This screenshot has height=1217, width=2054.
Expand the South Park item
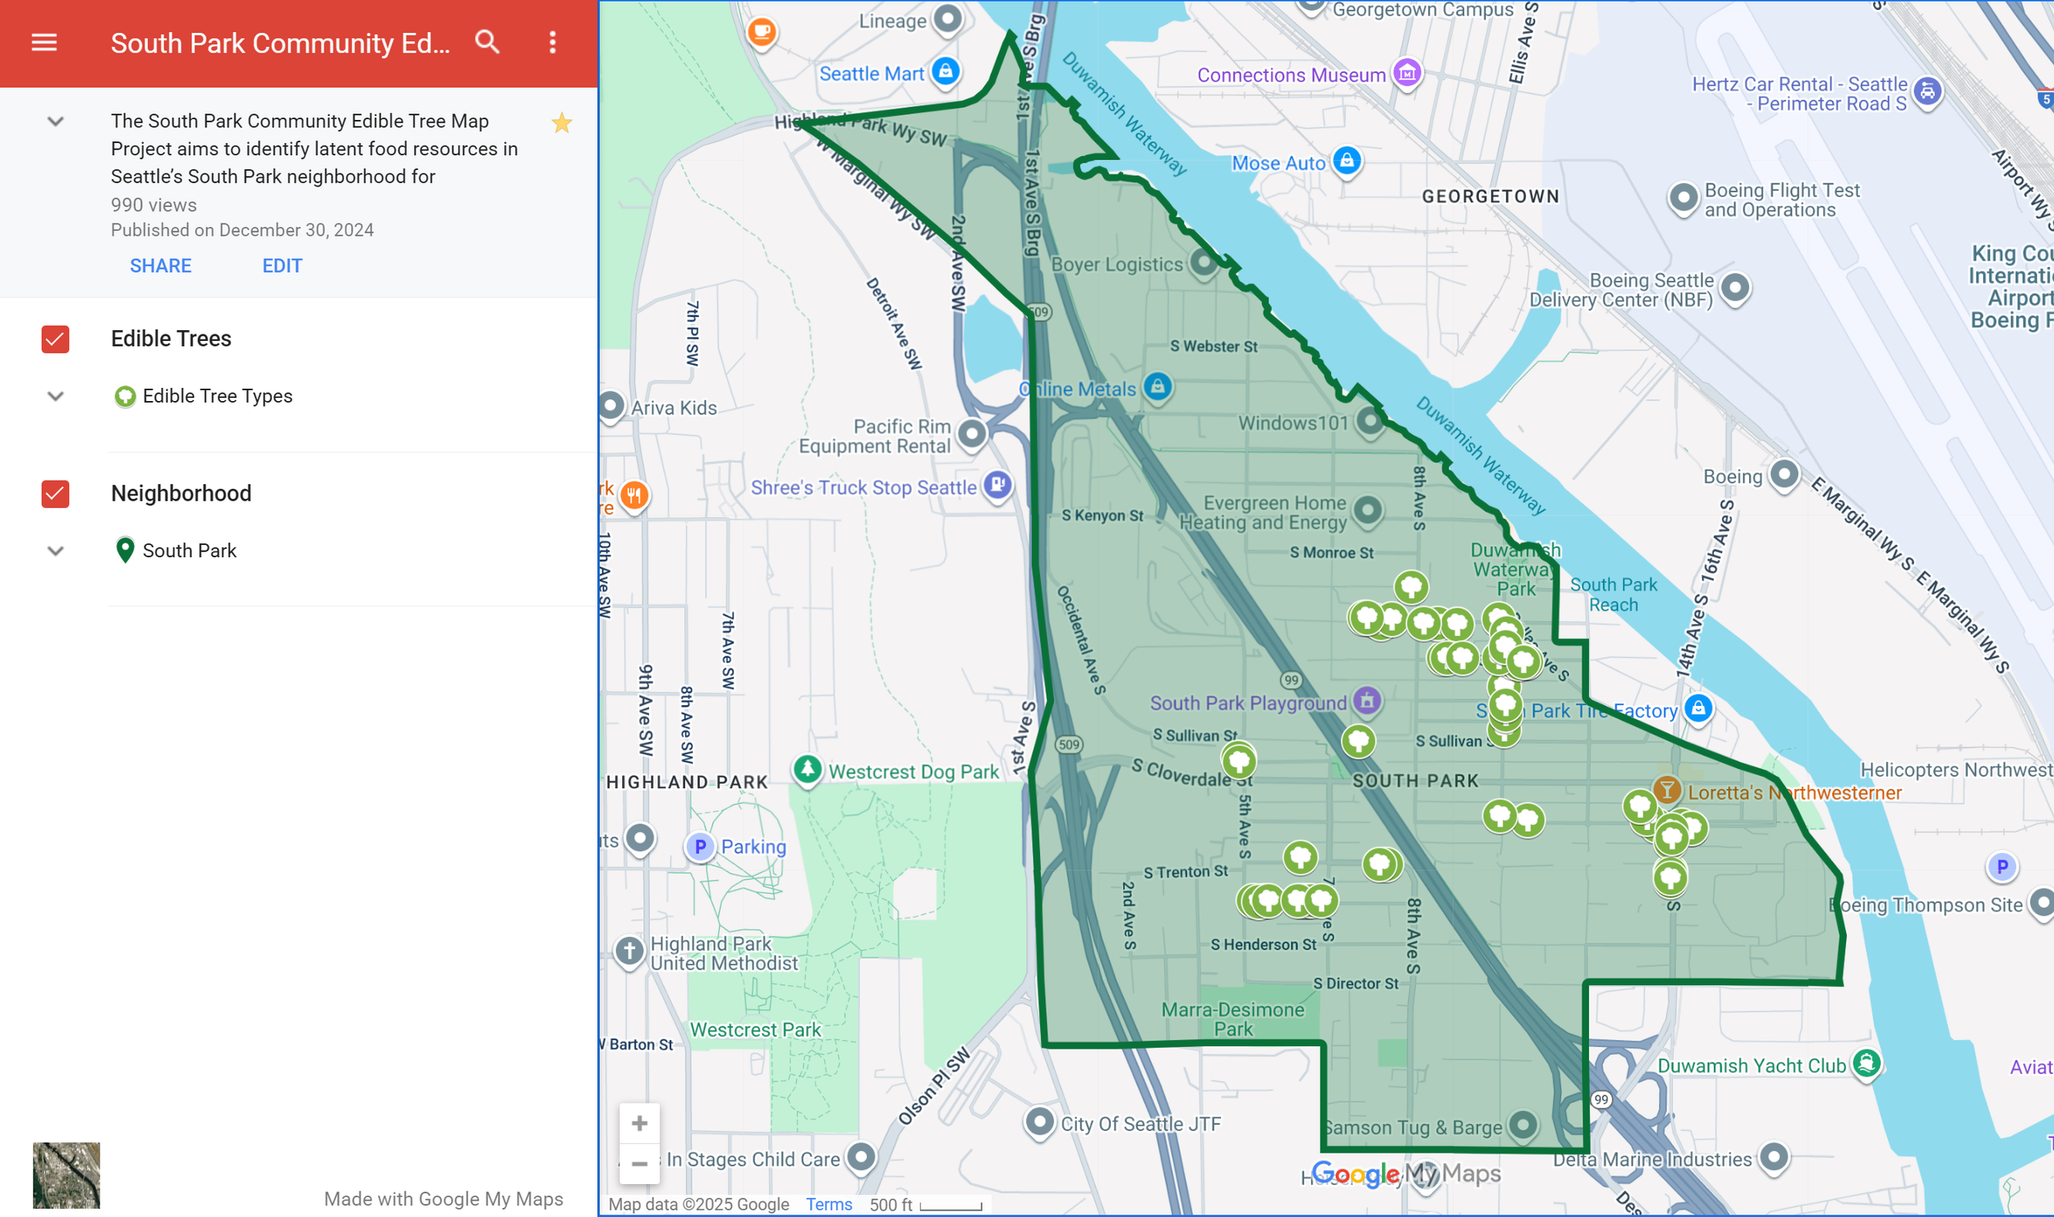(x=55, y=551)
